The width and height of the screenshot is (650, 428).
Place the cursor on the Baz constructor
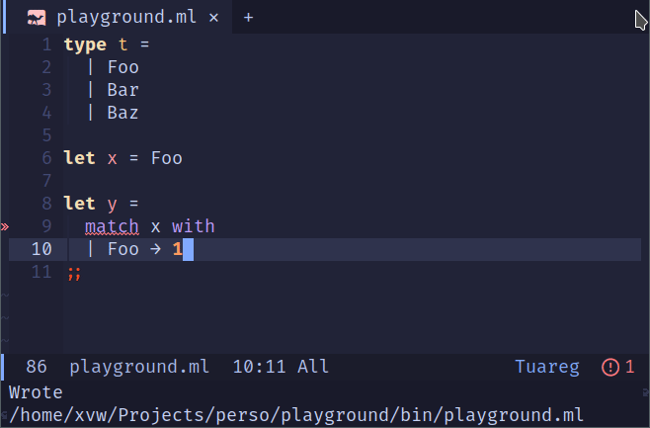point(122,113)
